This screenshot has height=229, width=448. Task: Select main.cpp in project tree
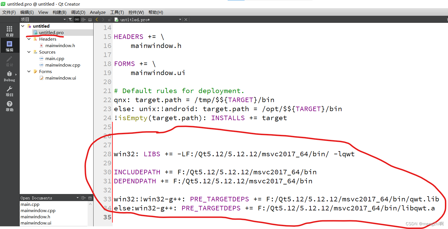(55, 58)
